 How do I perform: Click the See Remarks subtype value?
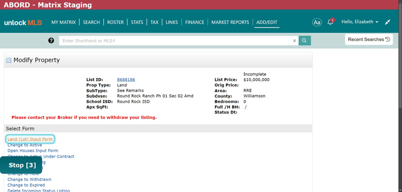pyautogui.click(x=130, y=91)
